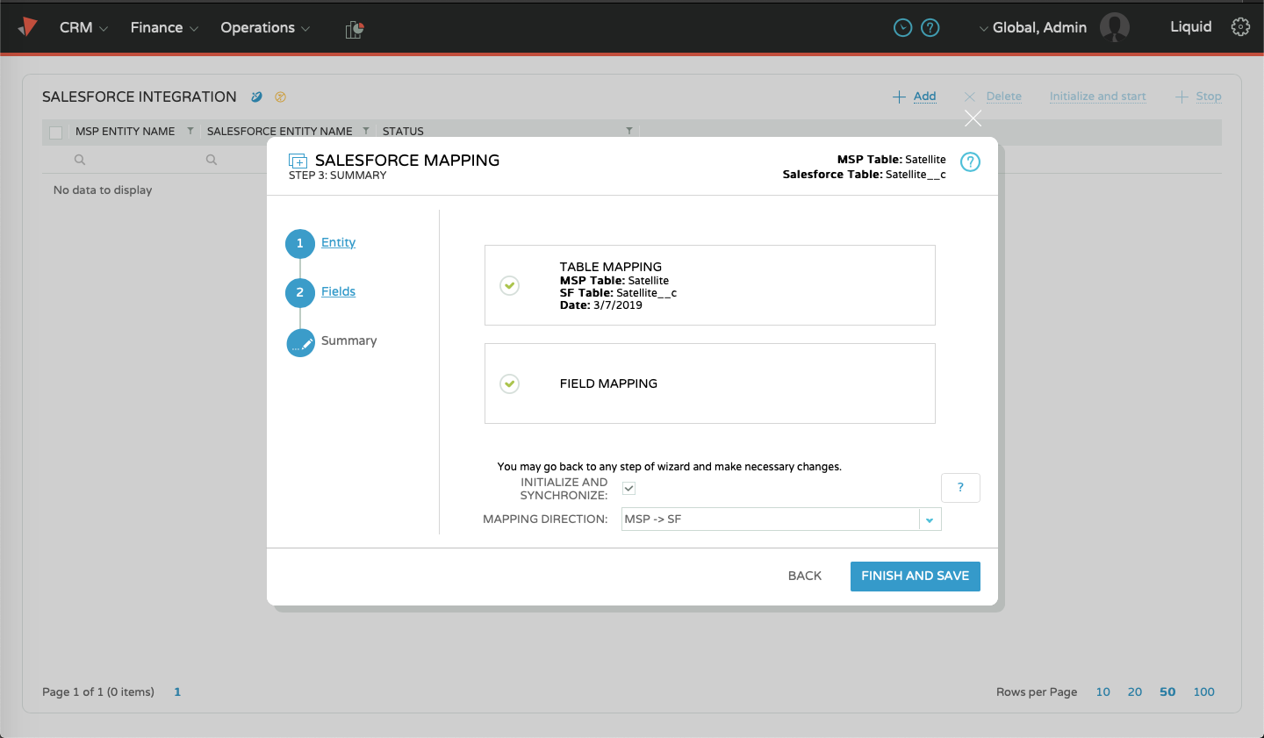Click the Summary step pencil icon
This screenshot has height=738, width=1264.
point(300,343)
